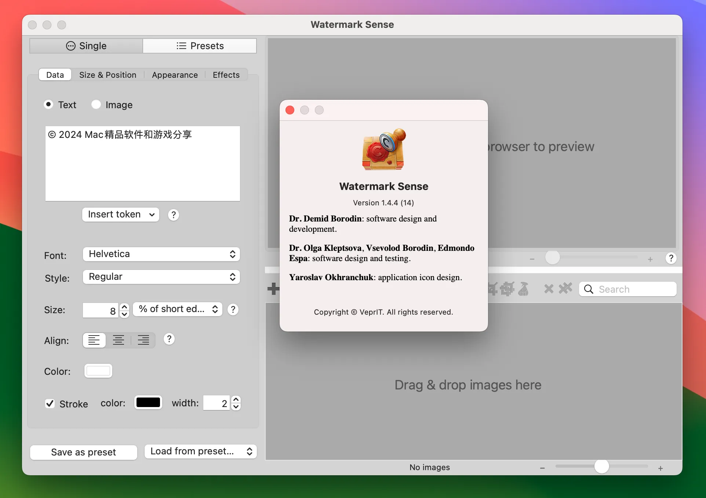Screen dimensions: 706x498
Task: Toggle the Stroke checkbox
Action: (50, 404)
